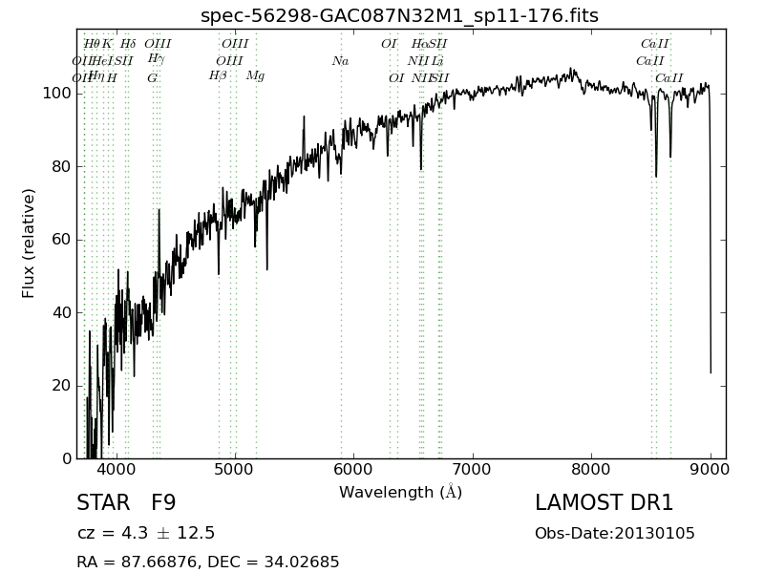The height and width of the screenshot is (573, 764).
Task: Click the Hβ spectral line label
Action: tap(218, 76)
